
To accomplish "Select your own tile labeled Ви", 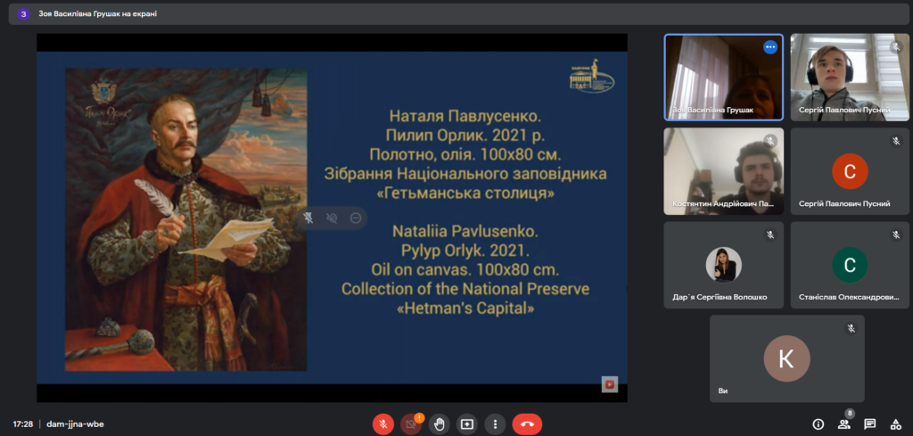I will click(x=786, y=358).
